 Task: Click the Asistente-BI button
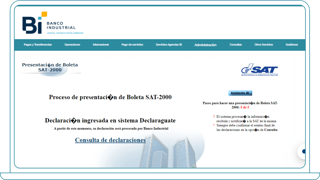coord(240,93)
